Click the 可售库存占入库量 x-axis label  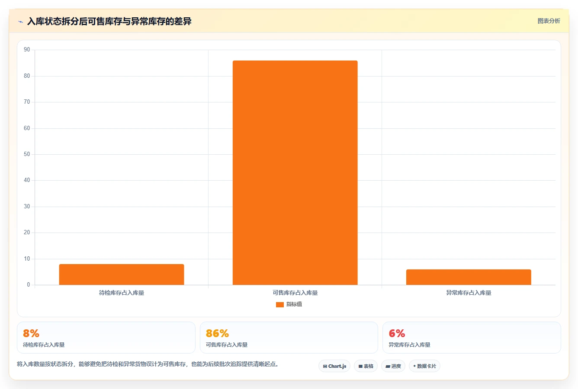295,293
